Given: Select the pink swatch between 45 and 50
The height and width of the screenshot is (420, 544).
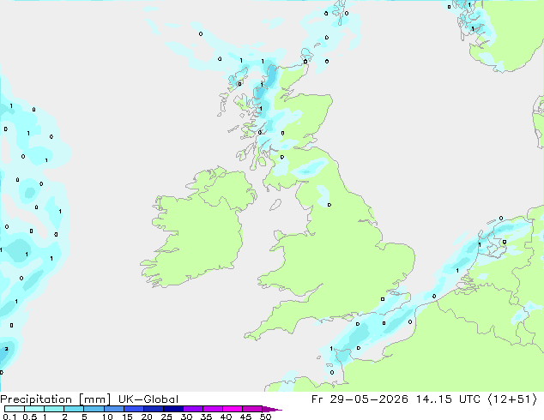Looking at the screenshot, I should [252, 409].
